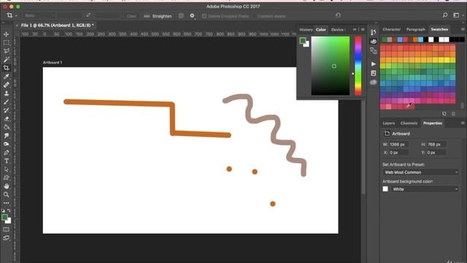Viewport: 467px width, 263px height.
Task: Swap crop width and height values
Action: coord(88,15)
